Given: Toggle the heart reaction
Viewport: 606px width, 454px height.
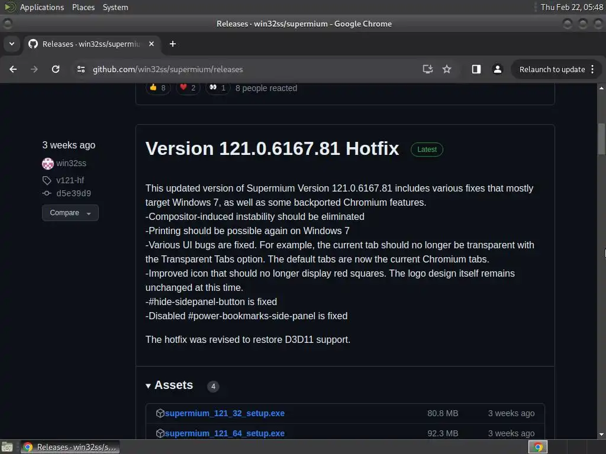Looking at the screenshot, I should (188, 88).
